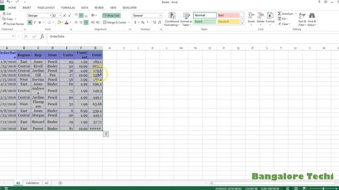Select the Good cell style swatch
The height and width of the screenshot is (190, 339).
pyautogui.click(x=205, y=22)
